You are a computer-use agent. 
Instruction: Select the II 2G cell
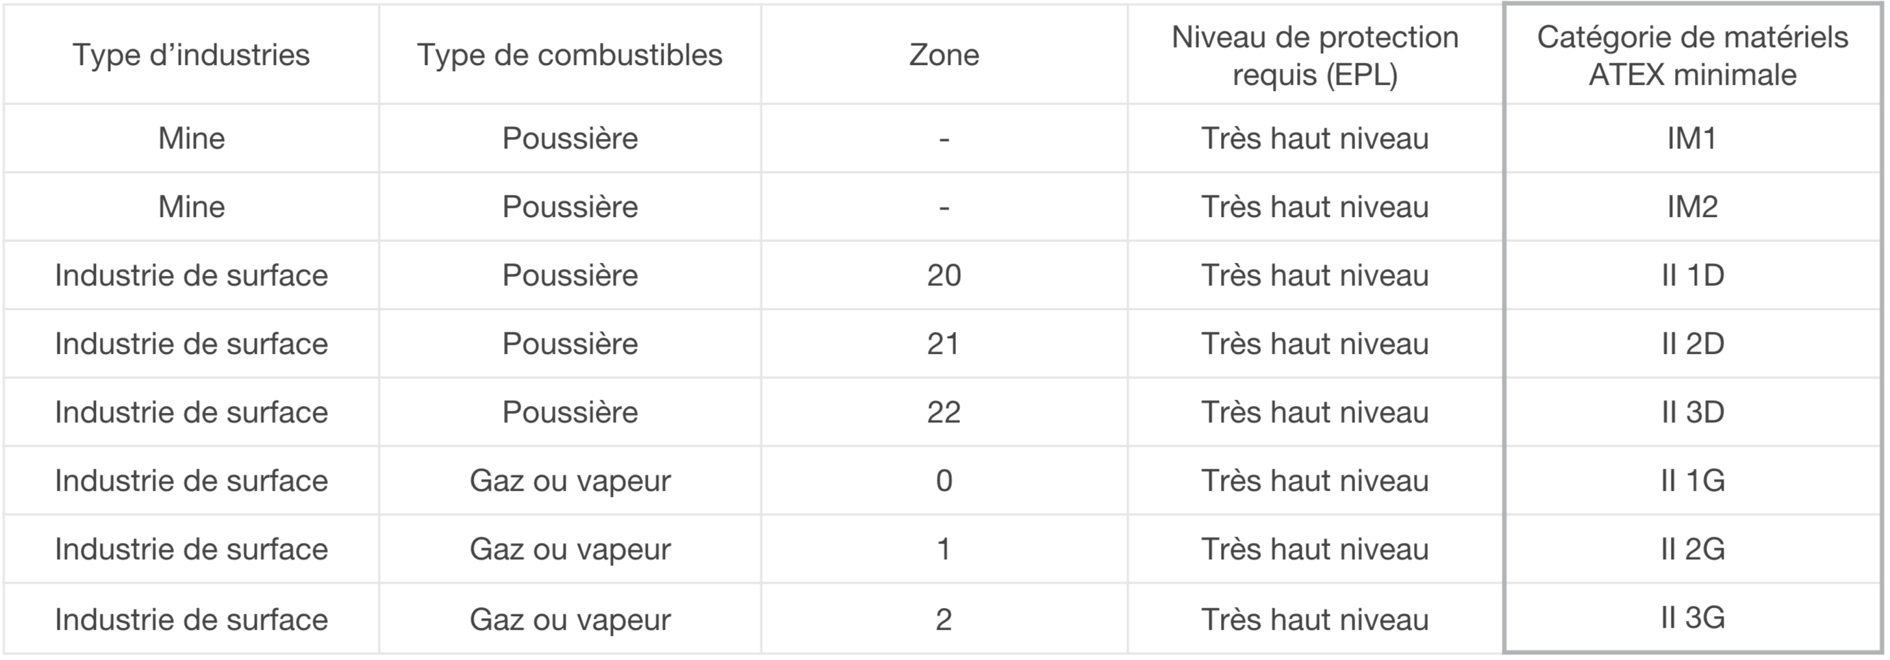[x=1692, y=548]
